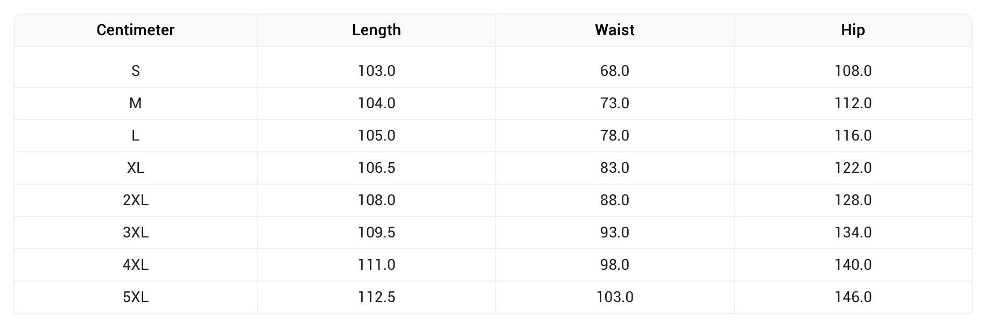982x329 pixels.
Task: Select the XL size row label
Action: (x=135, y=168)
